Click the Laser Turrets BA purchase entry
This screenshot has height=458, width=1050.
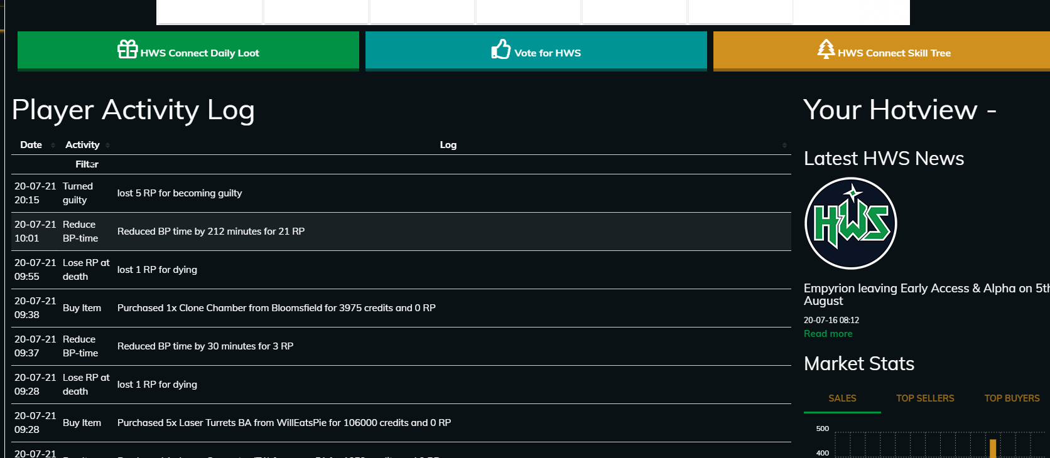click(x=284, y=423)
